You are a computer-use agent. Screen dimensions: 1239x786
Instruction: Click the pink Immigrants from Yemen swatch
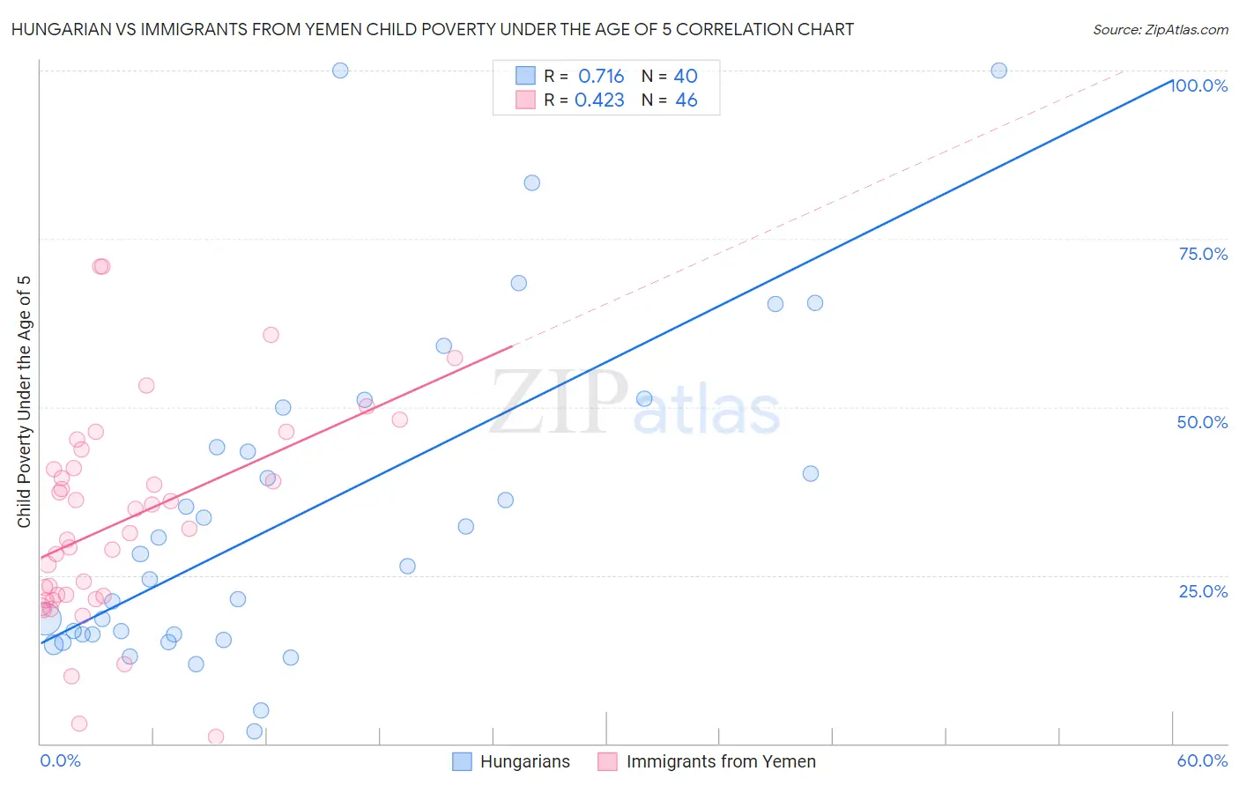[x=607, y=761]
